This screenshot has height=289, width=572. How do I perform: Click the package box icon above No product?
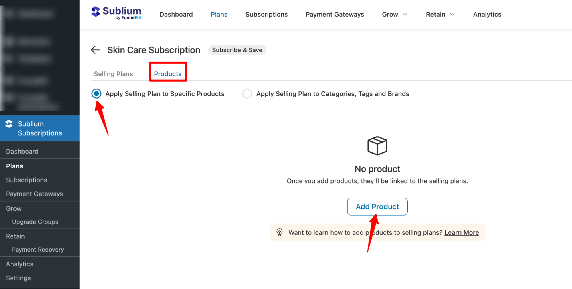377,146
